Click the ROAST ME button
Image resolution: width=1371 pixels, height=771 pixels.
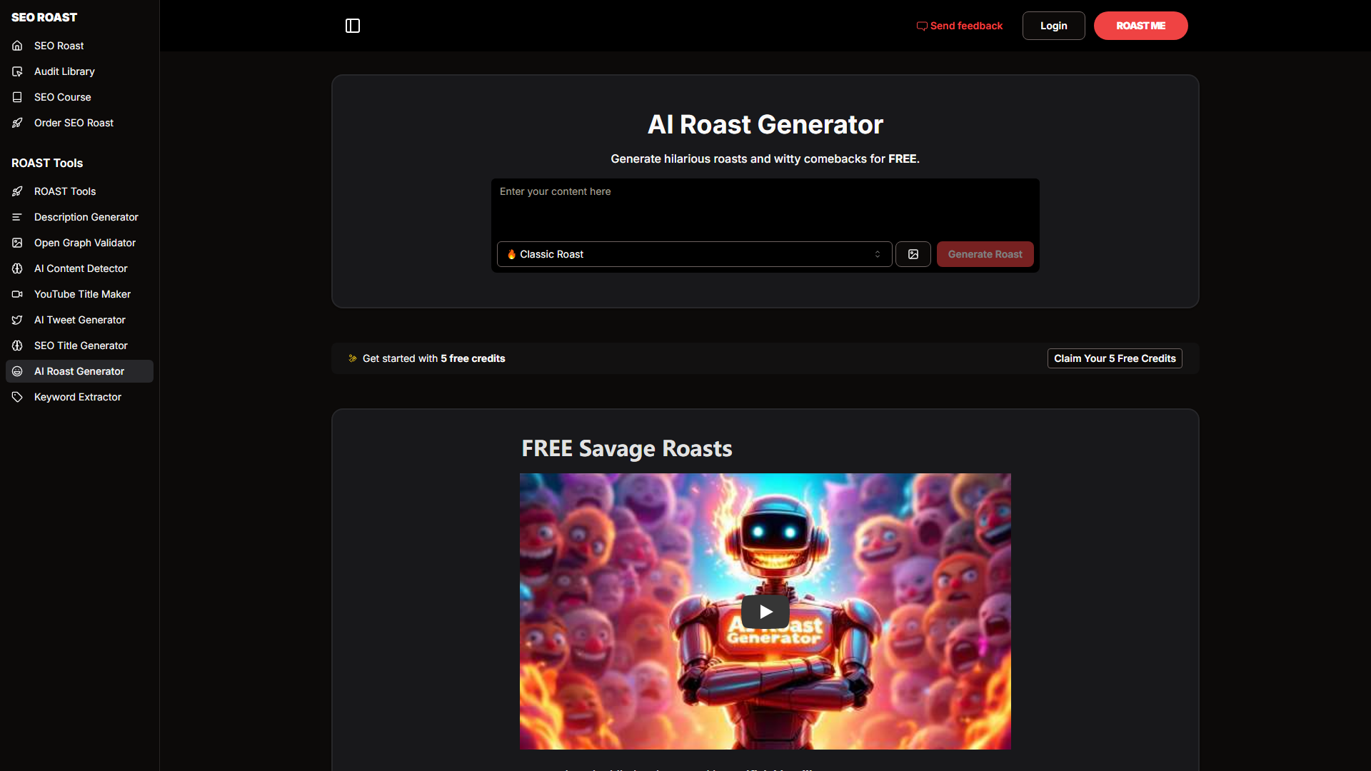click(1140, 26)
